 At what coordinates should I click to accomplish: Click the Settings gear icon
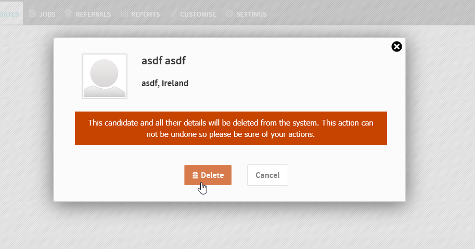[x=229, y=14]
